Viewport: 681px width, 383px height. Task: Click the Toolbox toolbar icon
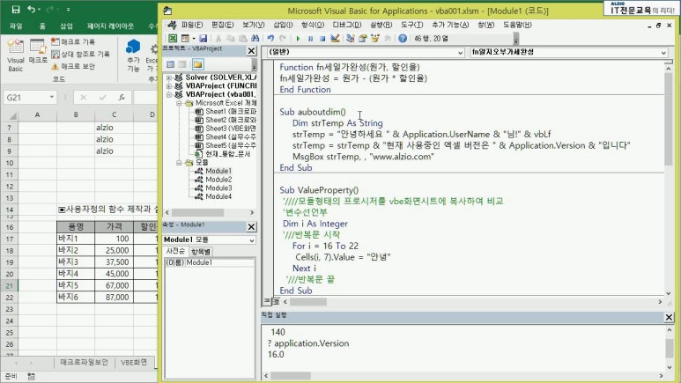tap(388, 39)
